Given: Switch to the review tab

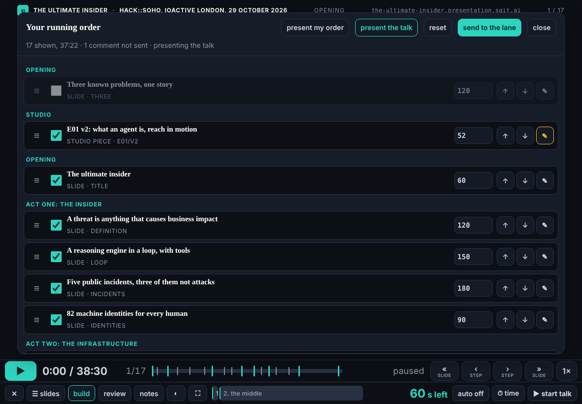Looking at the screenshot, I should [x=114, y=393].
